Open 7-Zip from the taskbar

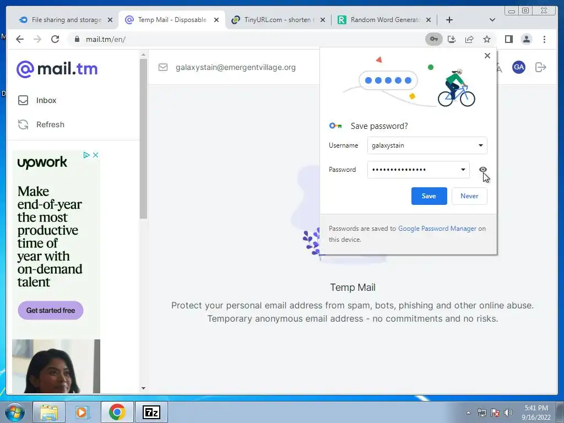[151, 412]
